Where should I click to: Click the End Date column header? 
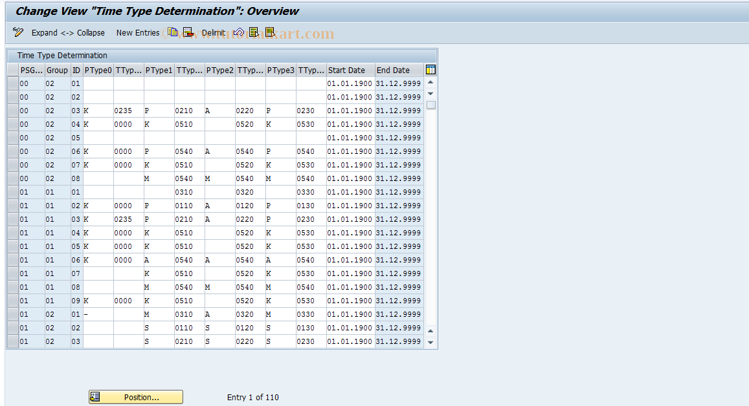tap(399, 70)
